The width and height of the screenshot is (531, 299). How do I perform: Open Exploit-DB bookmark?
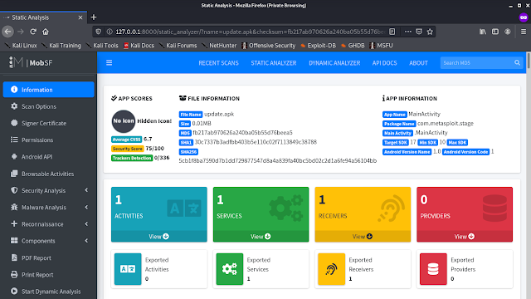(x=318, y=46)
